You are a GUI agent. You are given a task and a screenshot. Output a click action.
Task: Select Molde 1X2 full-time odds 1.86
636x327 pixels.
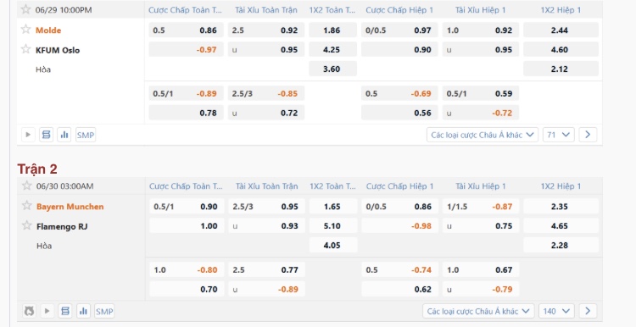click(332, 30)
